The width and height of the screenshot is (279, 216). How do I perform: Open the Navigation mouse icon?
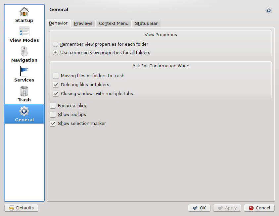(24, 52)
